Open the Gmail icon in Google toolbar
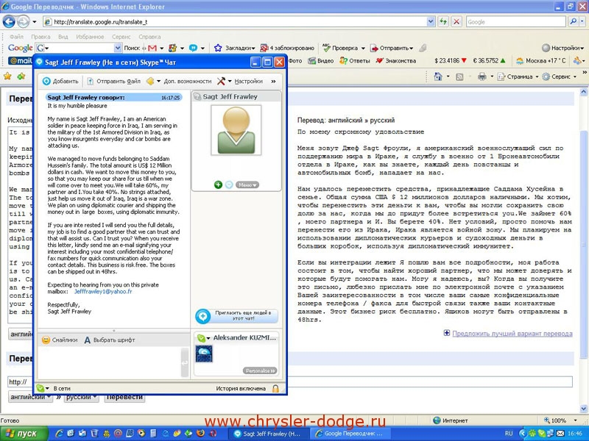 point(152,48)
